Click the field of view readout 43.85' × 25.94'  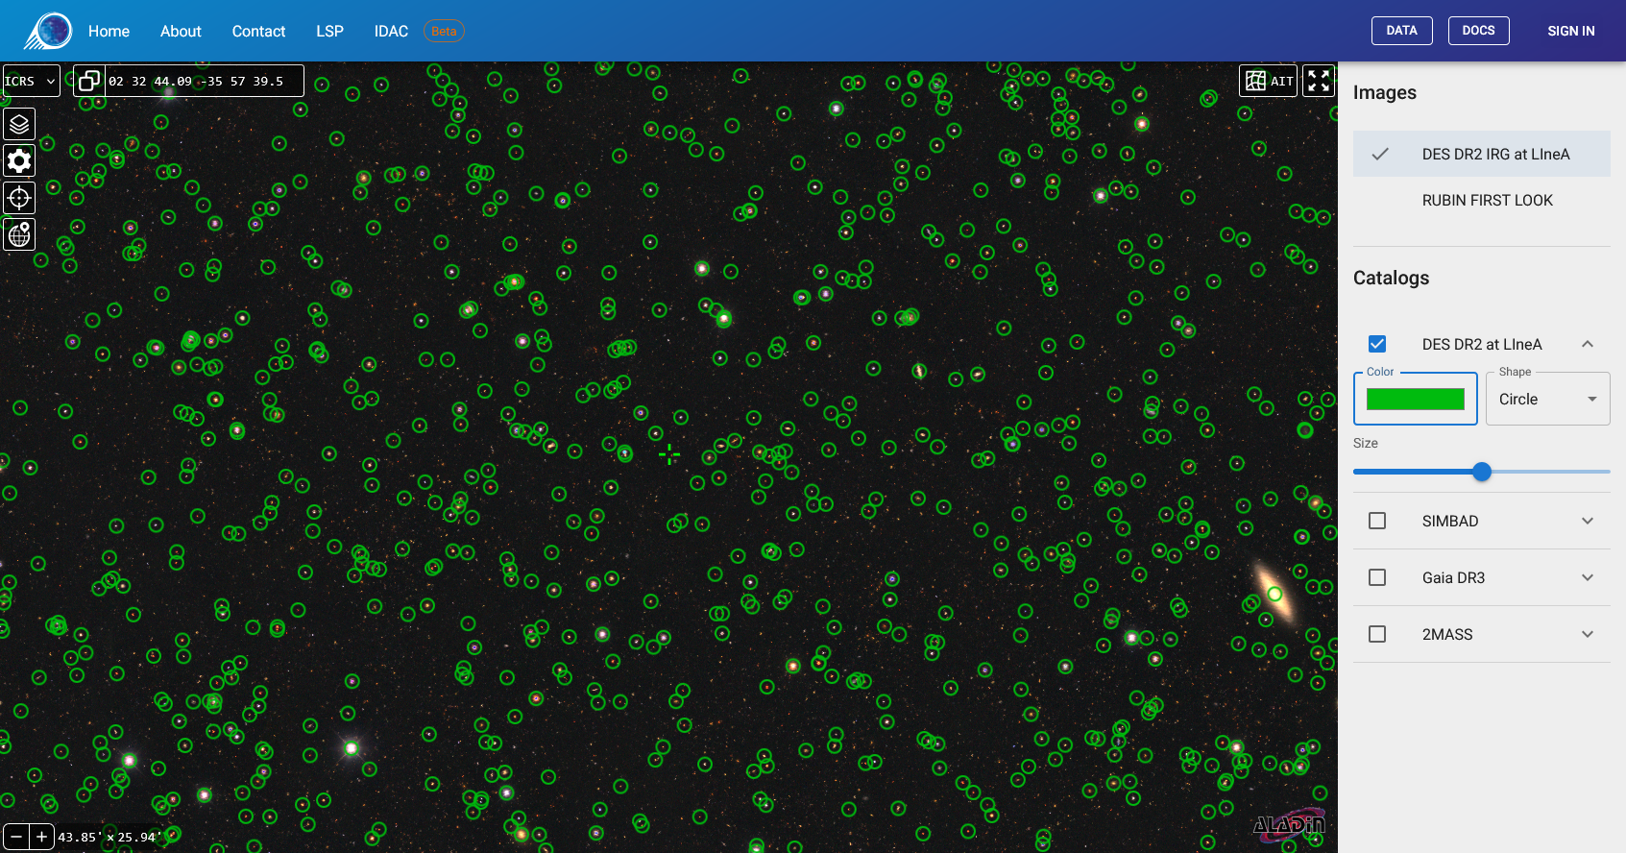(x=108, y=837)
